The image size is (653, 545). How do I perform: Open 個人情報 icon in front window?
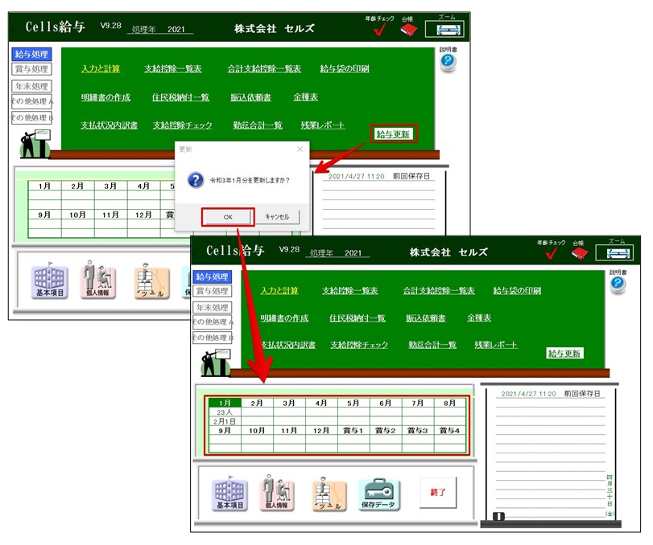click(277, 493)
